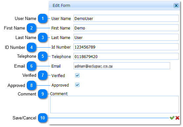This screenshot has height=127, width=183.
Task: Click the green checkmark save icon
Action: [172, 118]
